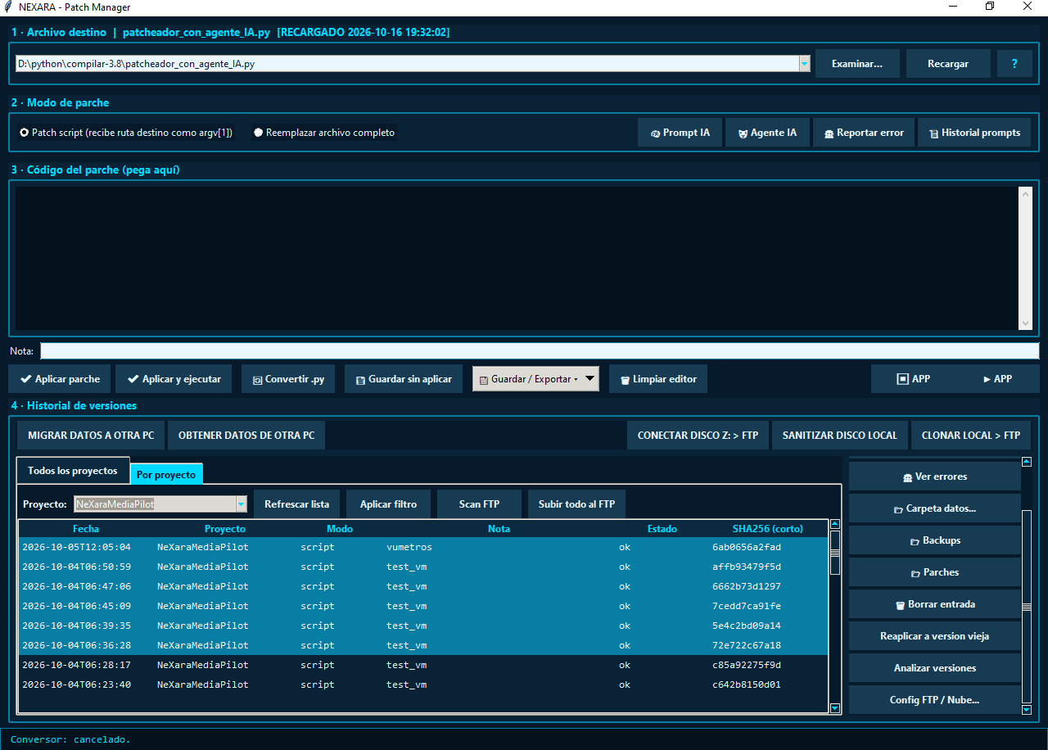
Task: Click Guardar sin aplicar button
Action: coord(404,379)
